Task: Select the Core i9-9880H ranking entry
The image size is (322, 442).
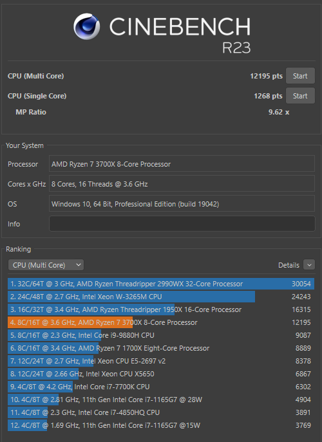Action: (161, 335)
